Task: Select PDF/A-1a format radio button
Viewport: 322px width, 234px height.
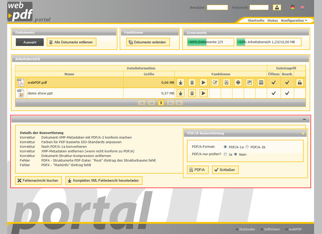Action: [x=225, y=147]
